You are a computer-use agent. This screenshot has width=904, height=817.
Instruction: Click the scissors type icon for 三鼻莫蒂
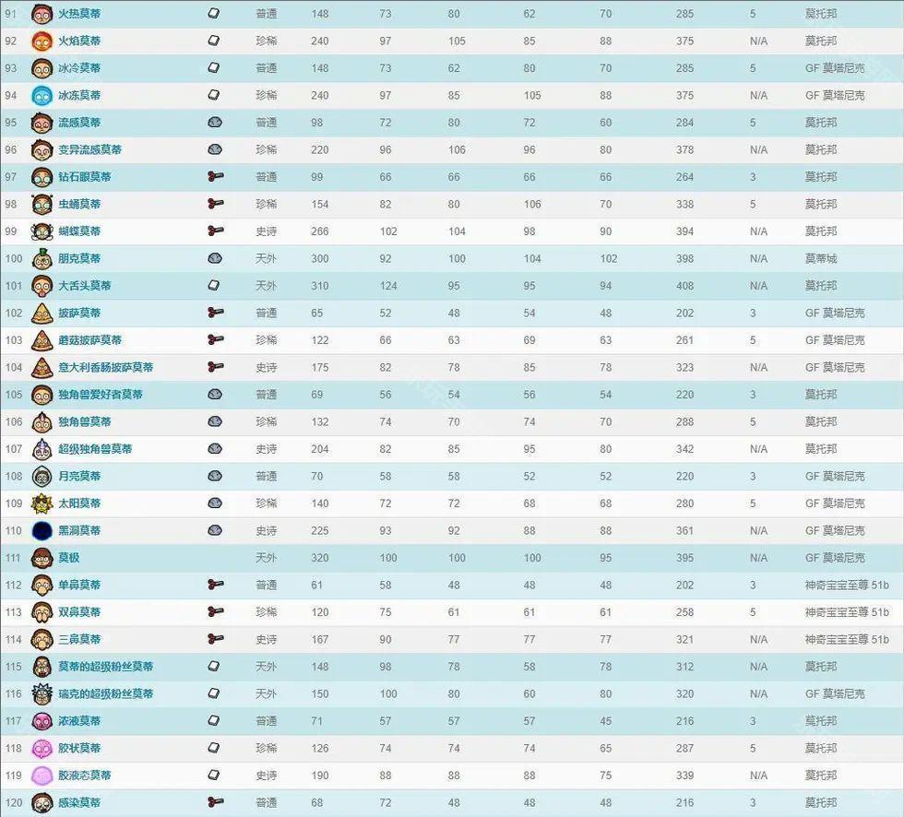215,639
